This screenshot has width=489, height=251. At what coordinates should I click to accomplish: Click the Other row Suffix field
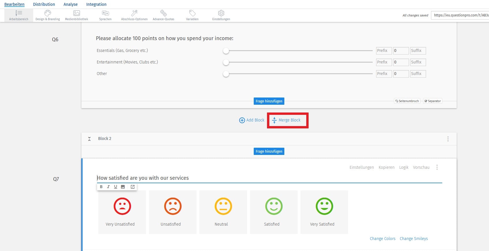tap(418, 74)
